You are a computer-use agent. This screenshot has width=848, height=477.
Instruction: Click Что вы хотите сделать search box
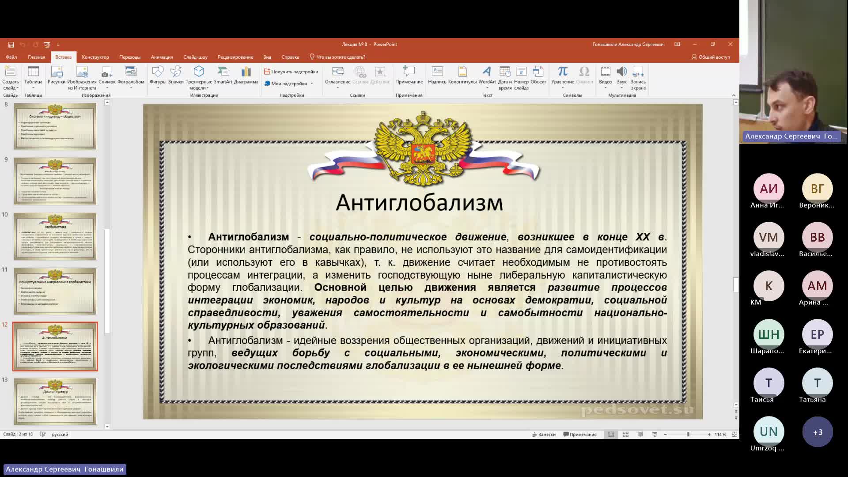[337, 57]
